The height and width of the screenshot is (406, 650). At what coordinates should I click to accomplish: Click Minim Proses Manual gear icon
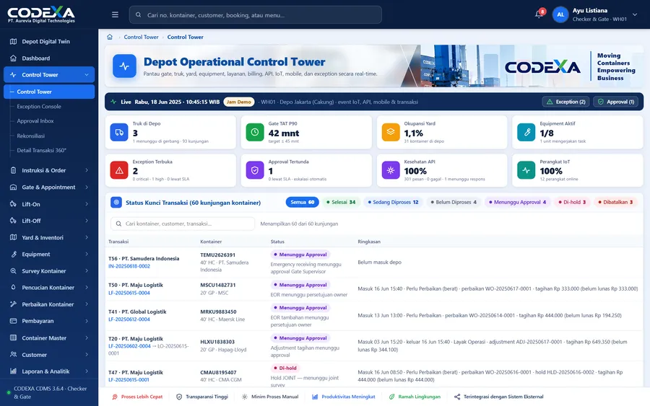tap(245, 397)
